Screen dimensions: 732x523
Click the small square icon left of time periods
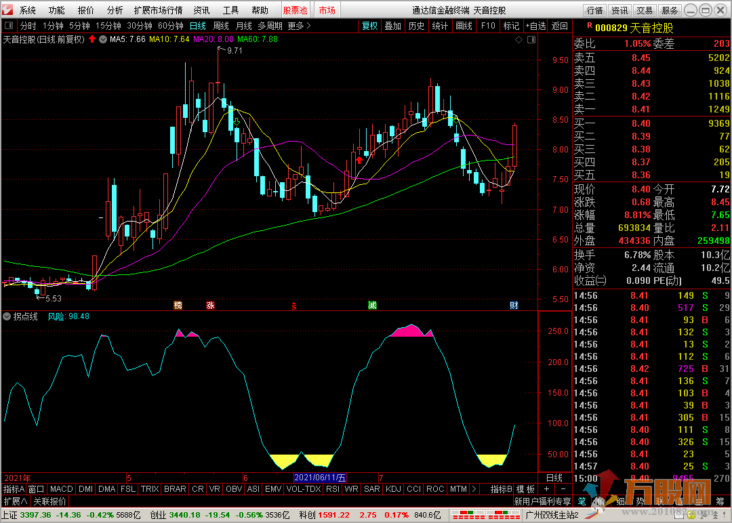tap(9, 26)
